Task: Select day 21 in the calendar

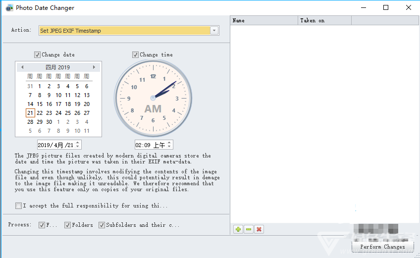Action: point(30,113)
